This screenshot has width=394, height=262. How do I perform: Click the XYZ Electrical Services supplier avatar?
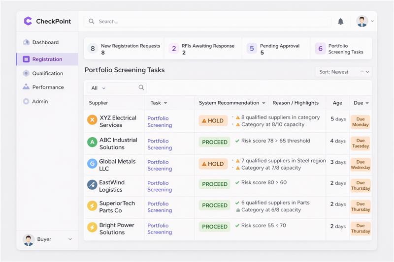(x=92, y=119)
